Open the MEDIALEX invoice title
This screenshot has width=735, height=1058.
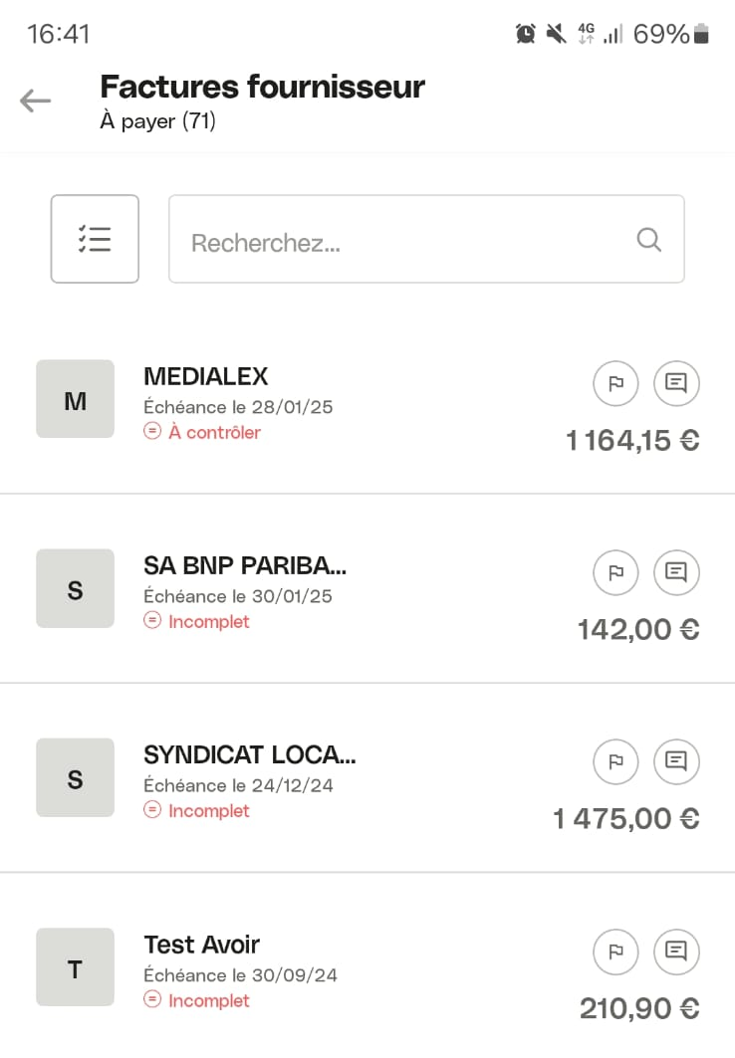[x=206, y=376]
